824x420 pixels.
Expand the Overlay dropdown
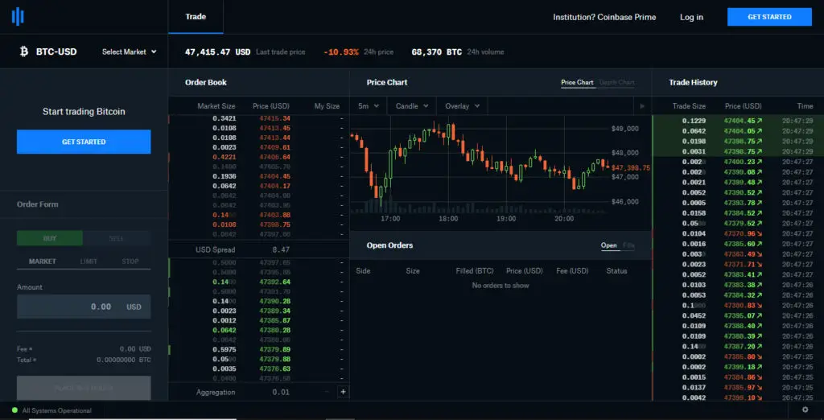pyautogui.click(x=463, y=106)
